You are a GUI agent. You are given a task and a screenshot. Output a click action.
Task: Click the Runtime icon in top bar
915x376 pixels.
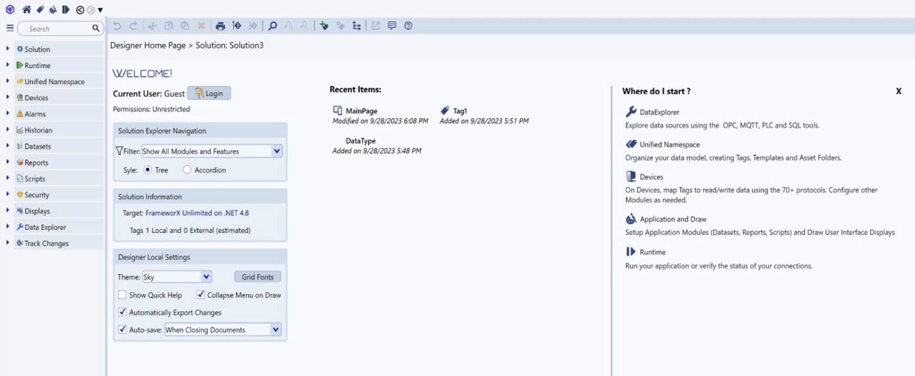[66, 10]
